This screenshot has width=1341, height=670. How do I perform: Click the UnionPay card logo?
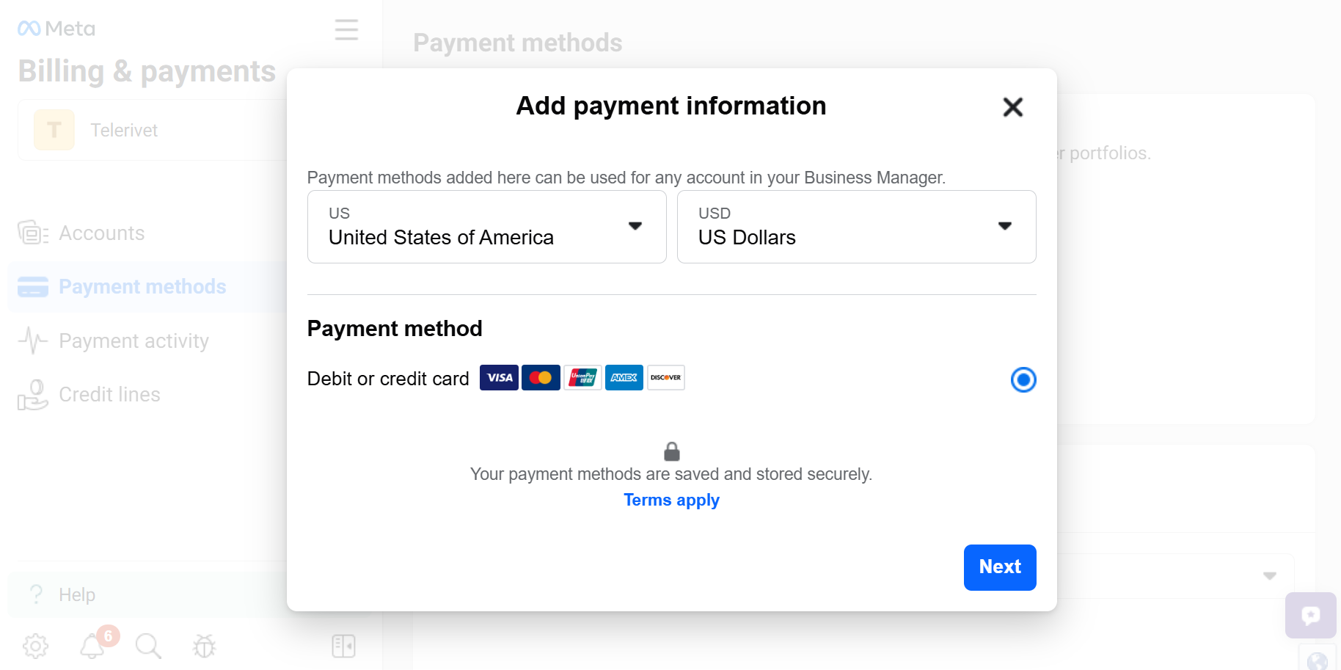pos(582,377)
